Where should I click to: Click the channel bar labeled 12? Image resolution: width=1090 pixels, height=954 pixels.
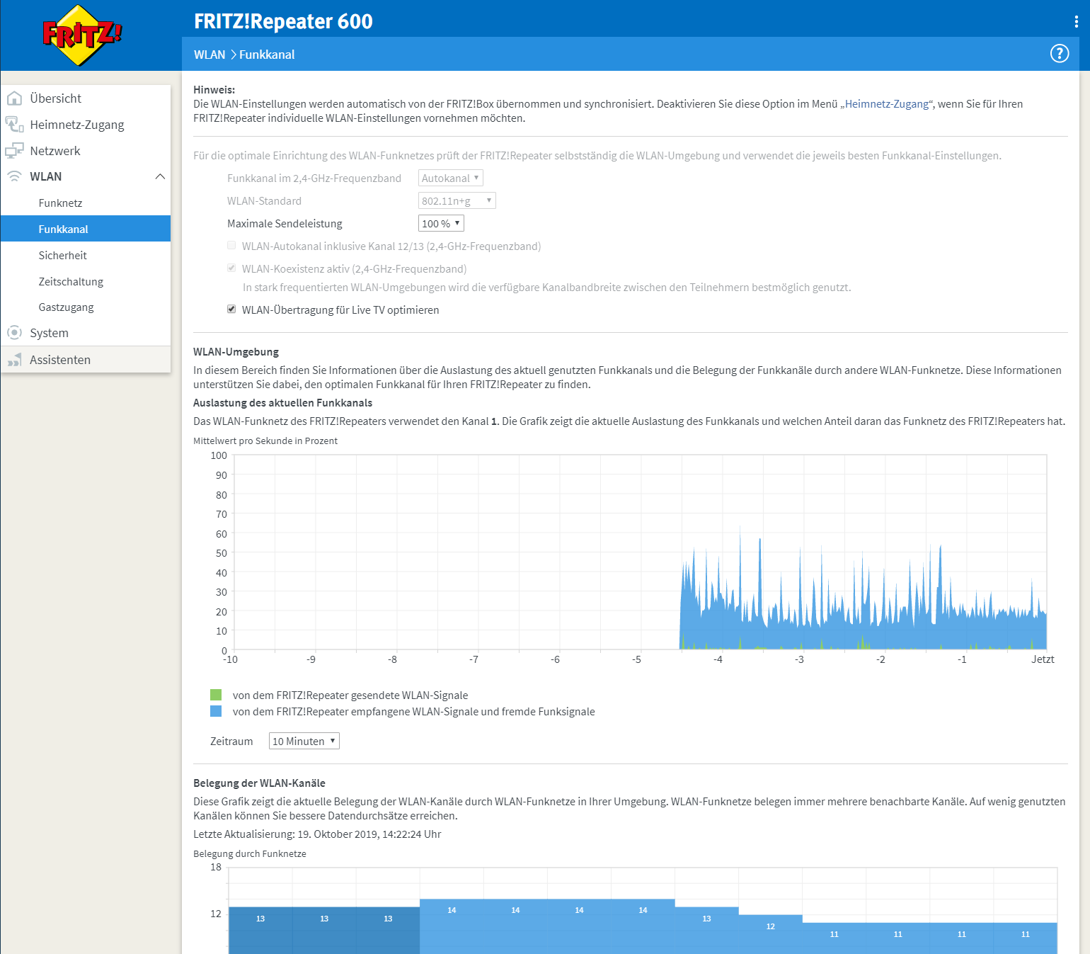coord(770,933)
